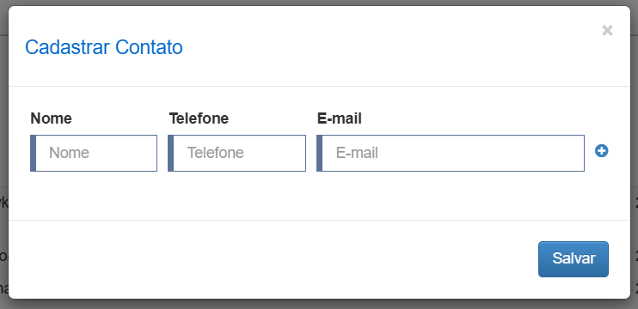Viewport: 638px width, 309px height.
Task: Close the Cadastrar Contato dialog with X
Action: click(x=607, y=30)
